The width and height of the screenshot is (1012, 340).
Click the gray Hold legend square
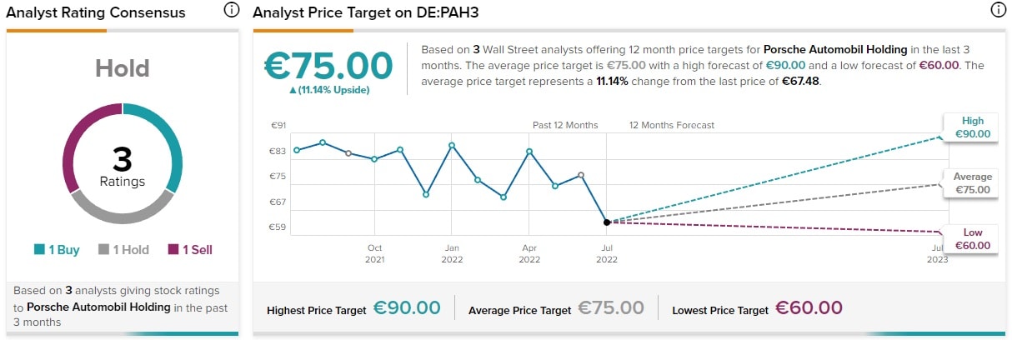click(x=103, y=250)
